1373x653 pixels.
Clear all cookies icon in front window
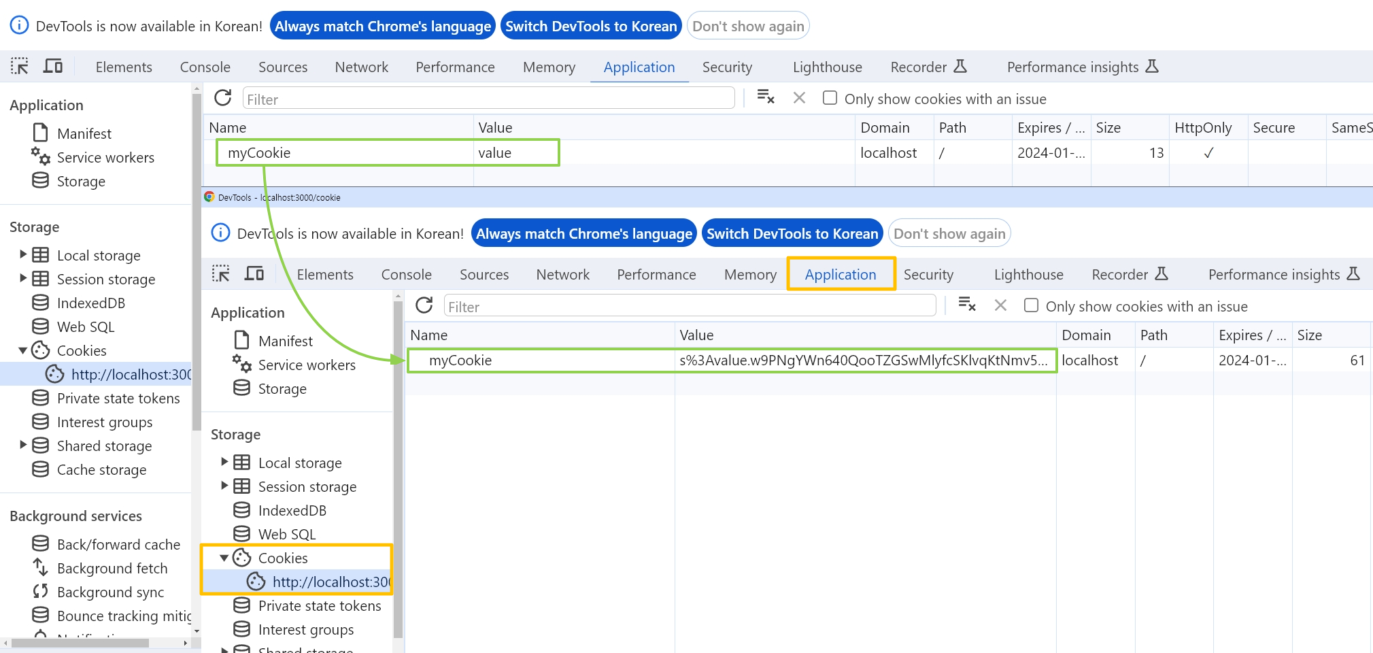[967, 305]
